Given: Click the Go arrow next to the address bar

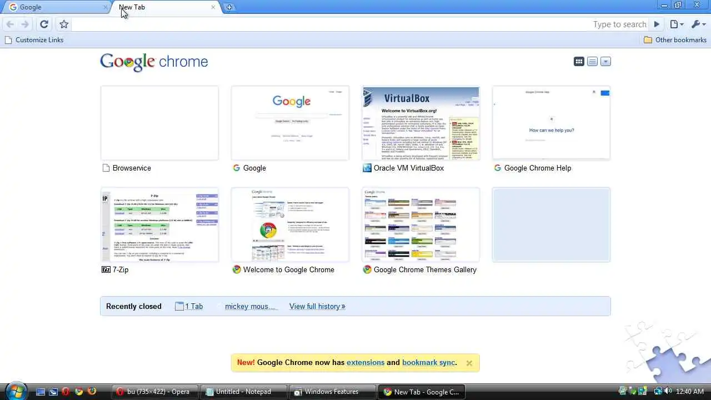Looking at the screenshot, I should (657, 24).
